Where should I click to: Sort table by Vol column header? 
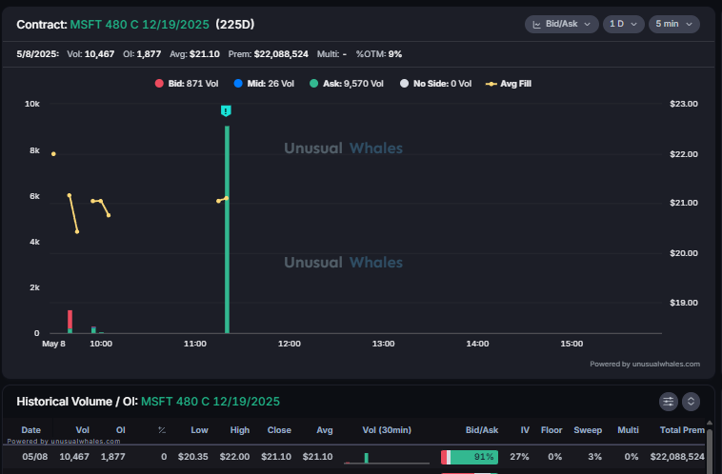pos(83,430)
